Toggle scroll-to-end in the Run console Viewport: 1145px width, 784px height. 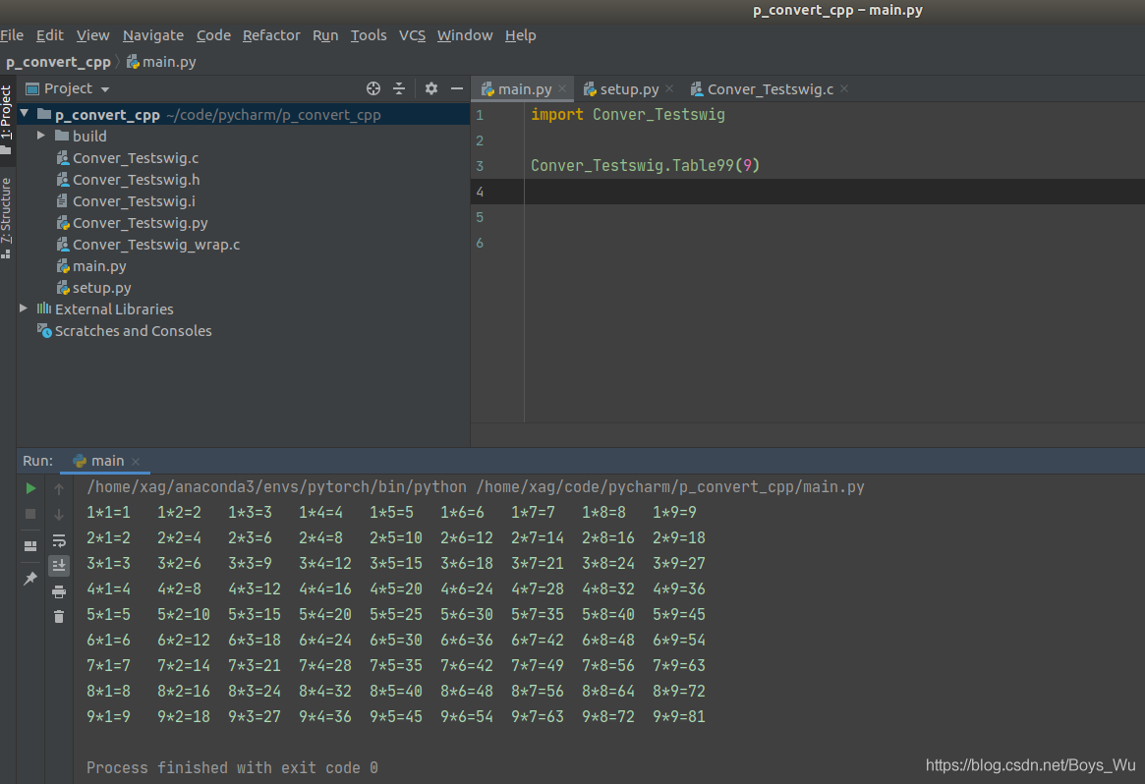point(59,565)
